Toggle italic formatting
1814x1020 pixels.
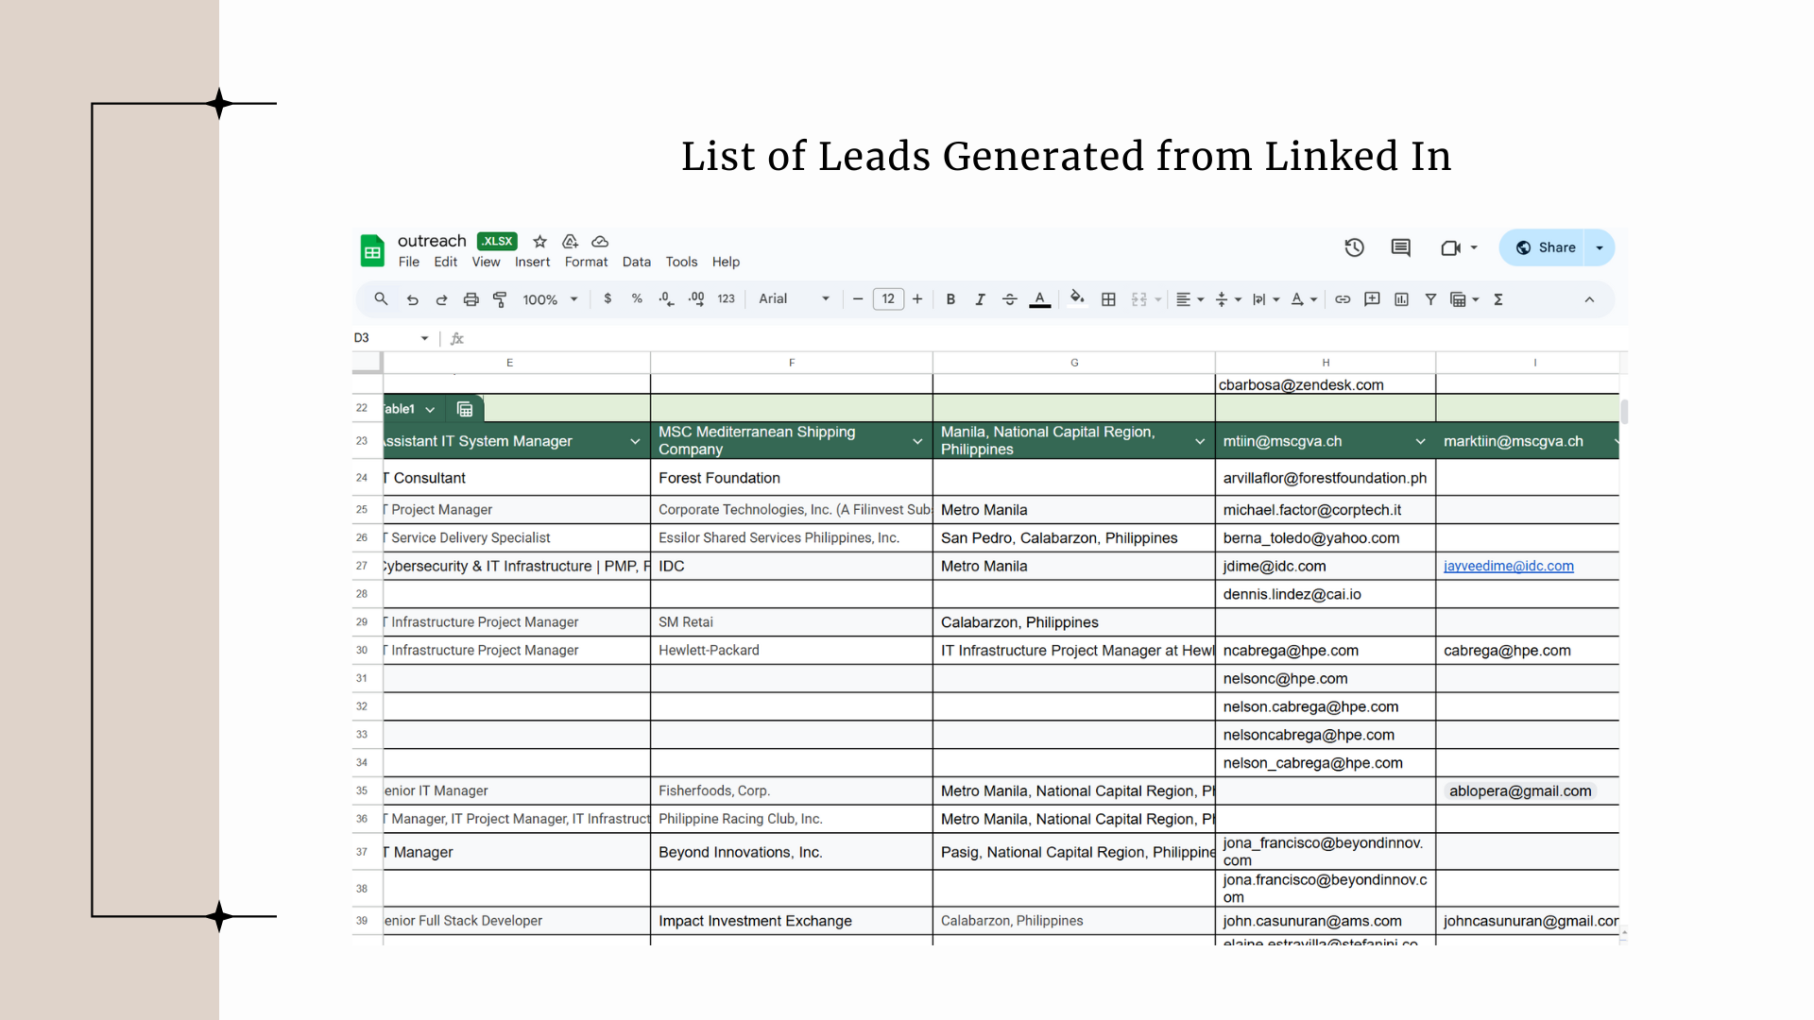coord(980,299)
